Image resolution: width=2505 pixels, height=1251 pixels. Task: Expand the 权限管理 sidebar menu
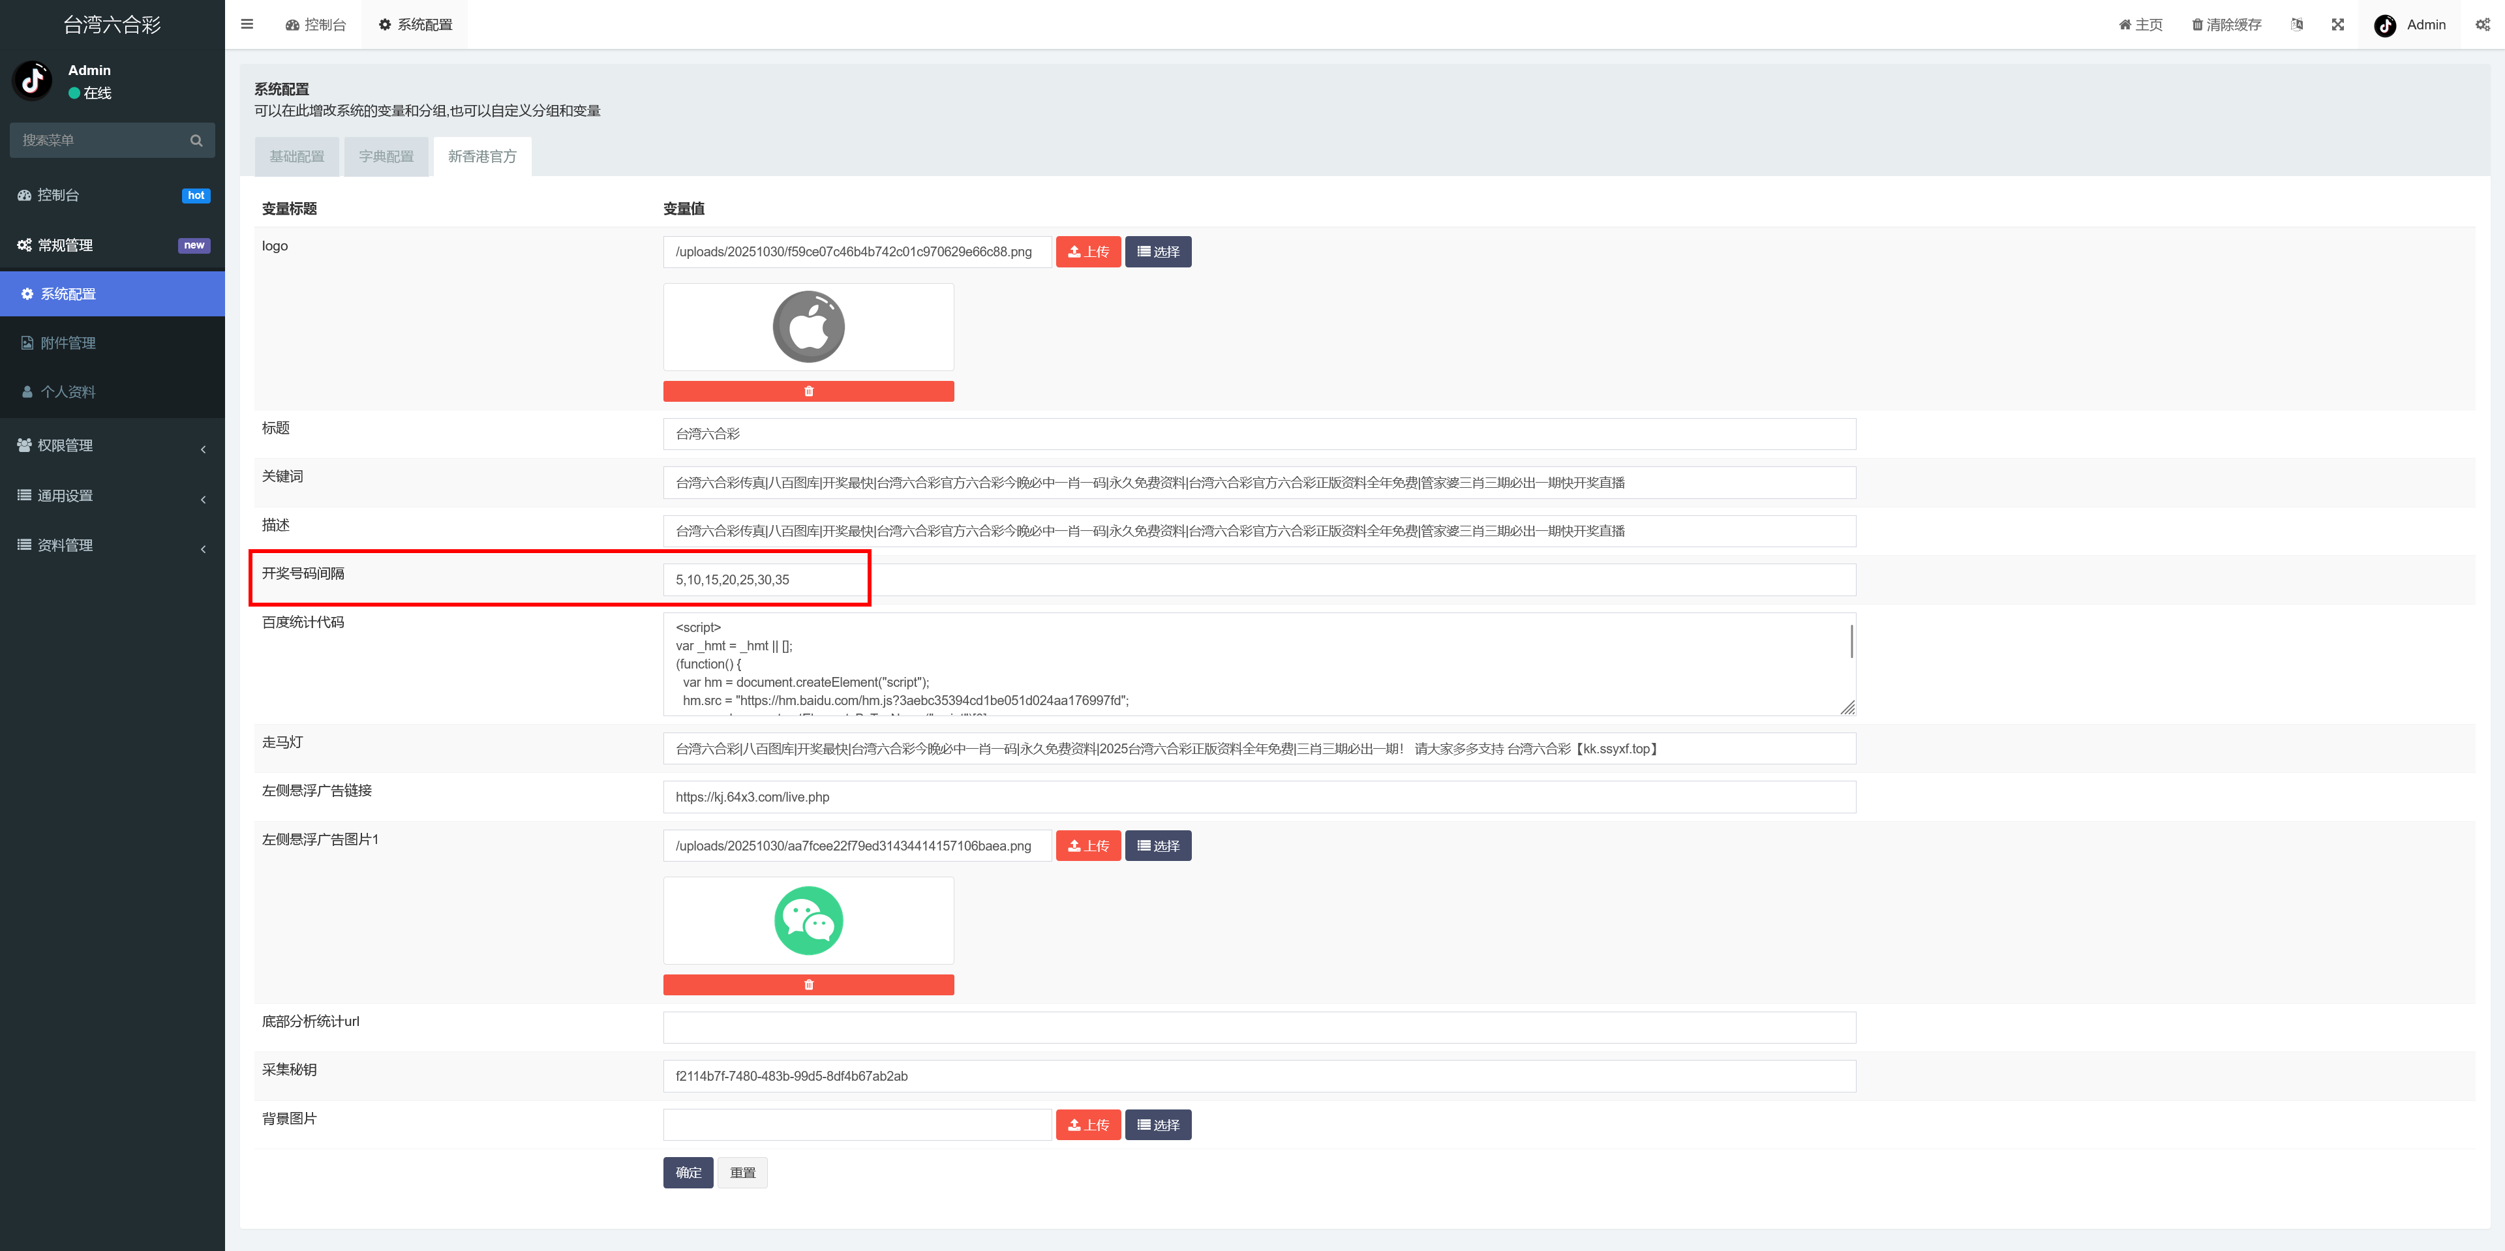[x=113, y=445]
